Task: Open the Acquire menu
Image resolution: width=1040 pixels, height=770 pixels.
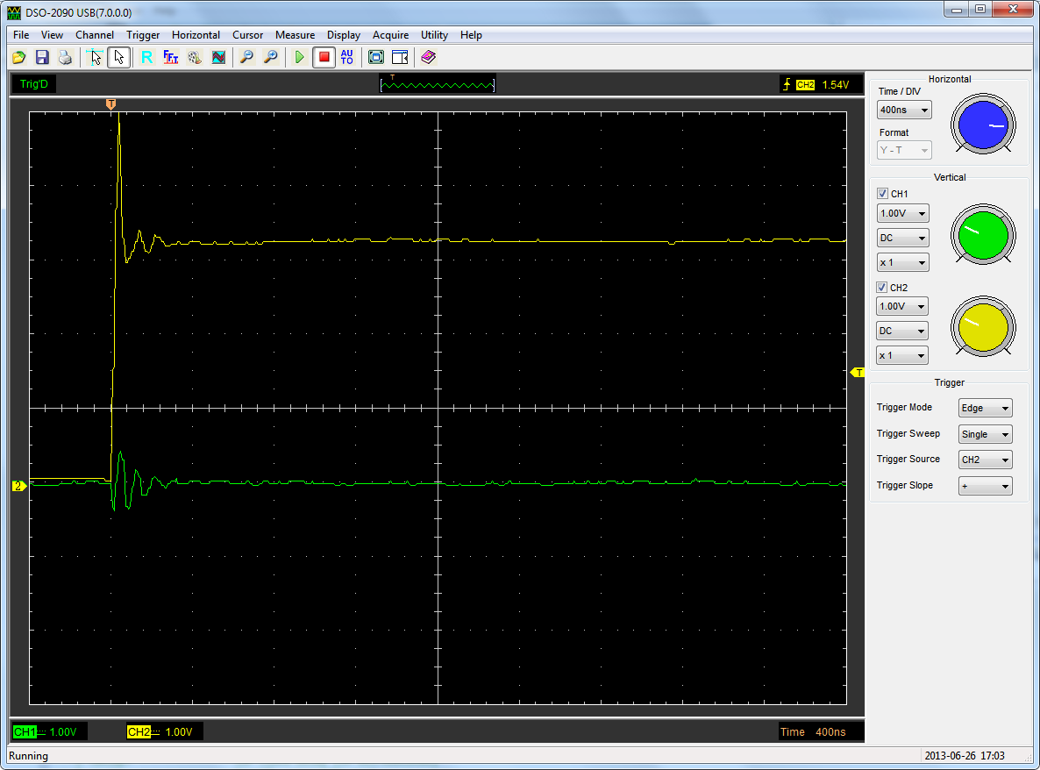Action: [x=391, y=35]
